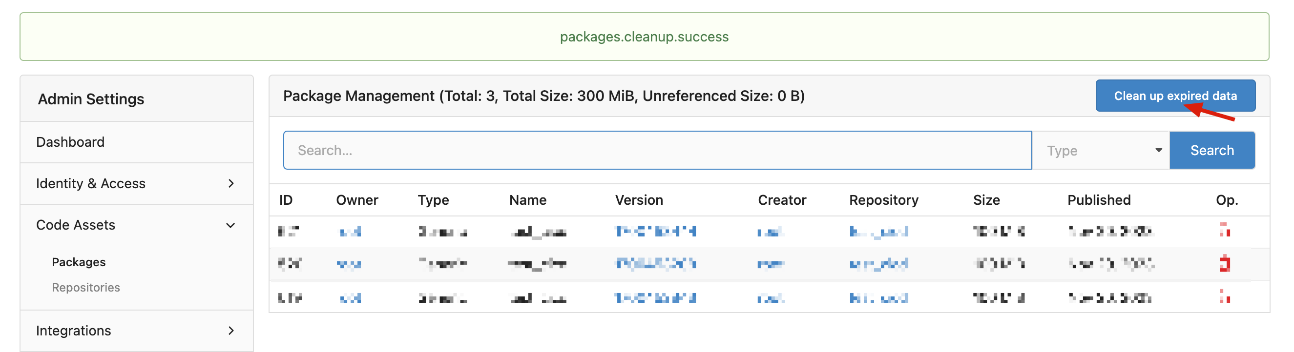Open the Type filter dropdown

coord(1101,151)
